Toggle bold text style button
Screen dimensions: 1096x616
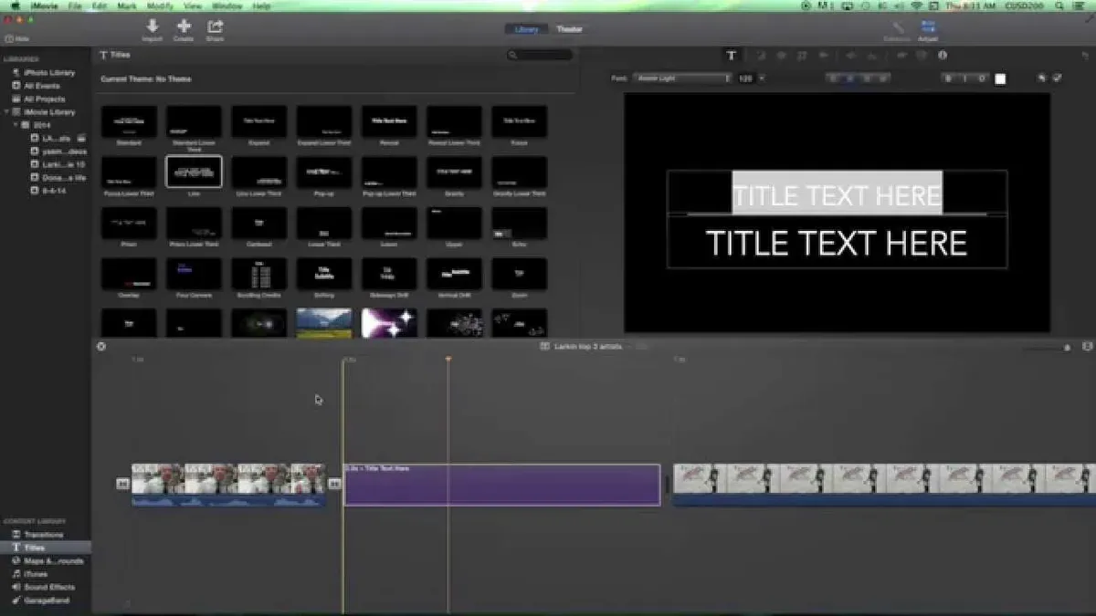click(949, 78)
